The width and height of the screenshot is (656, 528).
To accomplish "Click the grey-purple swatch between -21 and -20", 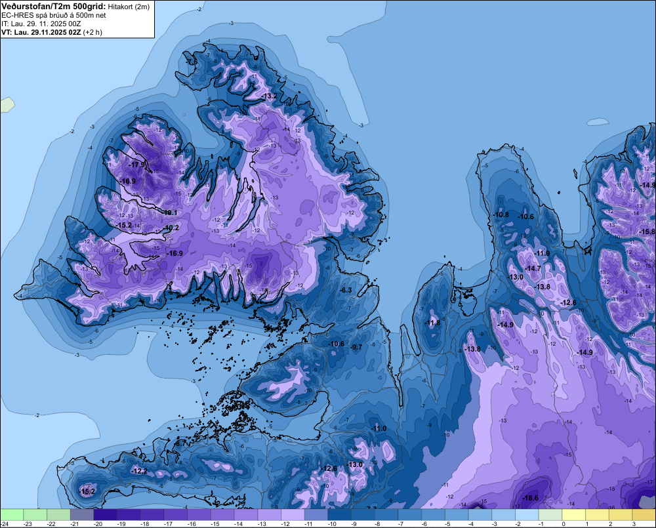I will pos(81,514).
